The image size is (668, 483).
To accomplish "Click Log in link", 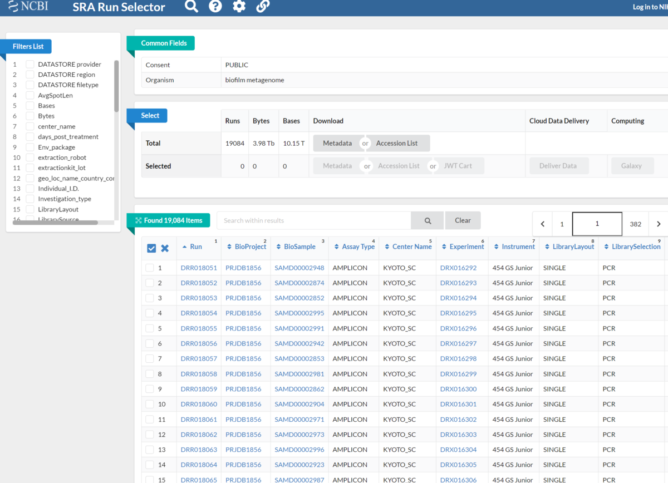I will click(650, 7).
